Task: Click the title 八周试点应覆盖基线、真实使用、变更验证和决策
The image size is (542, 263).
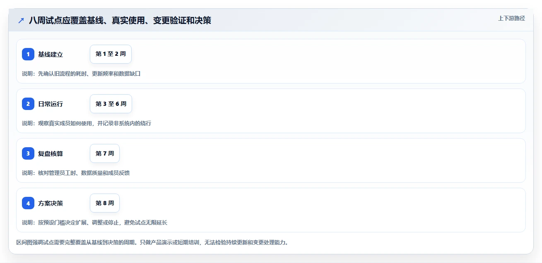Action: coord(120,21)
